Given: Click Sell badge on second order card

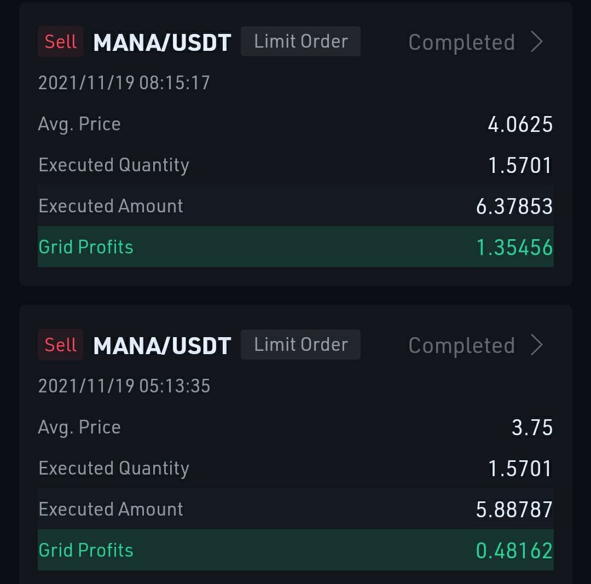Looking at the screenshot, I should 60,345.
